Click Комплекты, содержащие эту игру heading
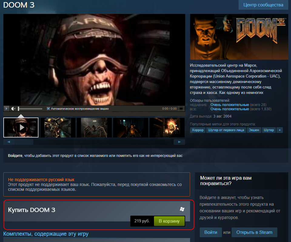Viewport: 291px width, 242px height. coord(46,234)
